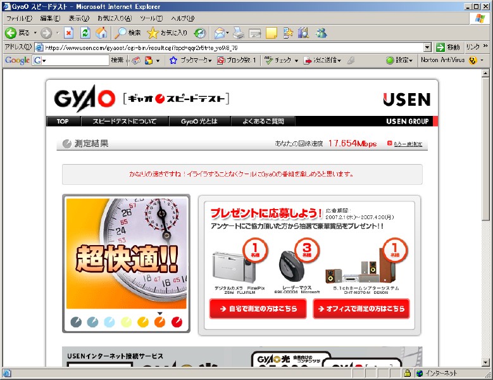Go to the Home page icon

[101, 32]
